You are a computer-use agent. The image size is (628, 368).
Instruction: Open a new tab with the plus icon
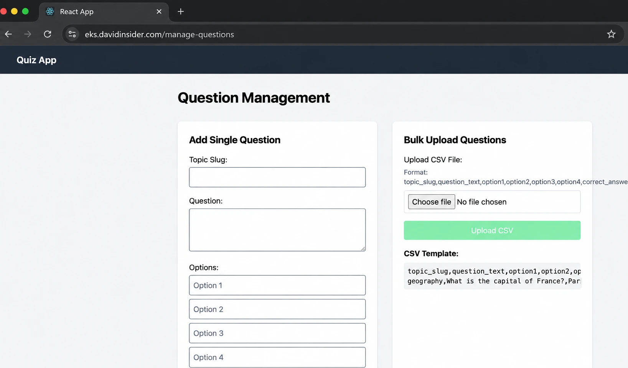(x=181, y=11)
